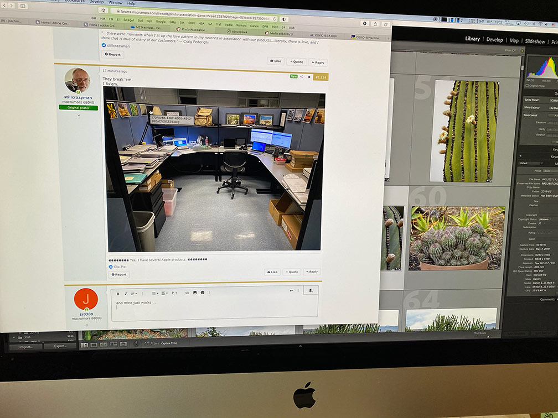Toggle Original Photo checkbox under histogram
This screenshot has width=558, height=418.
pos(527,86)
